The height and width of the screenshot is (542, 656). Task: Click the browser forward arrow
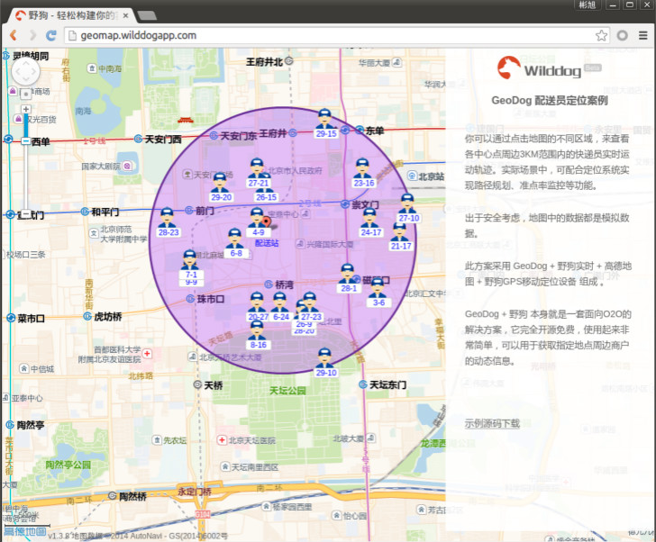click(32, 35)
